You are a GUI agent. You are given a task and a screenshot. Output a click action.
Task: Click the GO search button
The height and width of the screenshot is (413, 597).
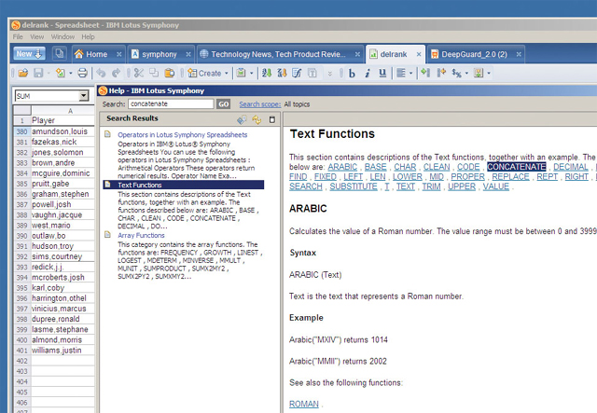point(224,103)
